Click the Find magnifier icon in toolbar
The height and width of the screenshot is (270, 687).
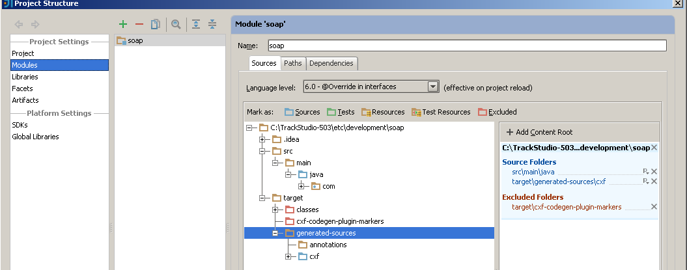click(175, 25)
